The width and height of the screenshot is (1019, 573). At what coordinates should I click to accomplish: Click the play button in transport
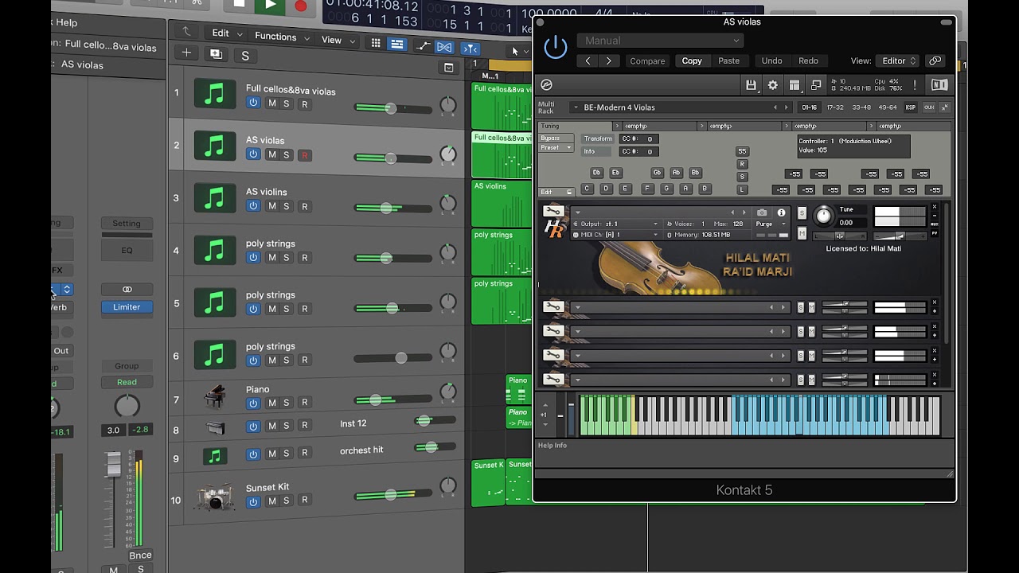click(271, 5)
